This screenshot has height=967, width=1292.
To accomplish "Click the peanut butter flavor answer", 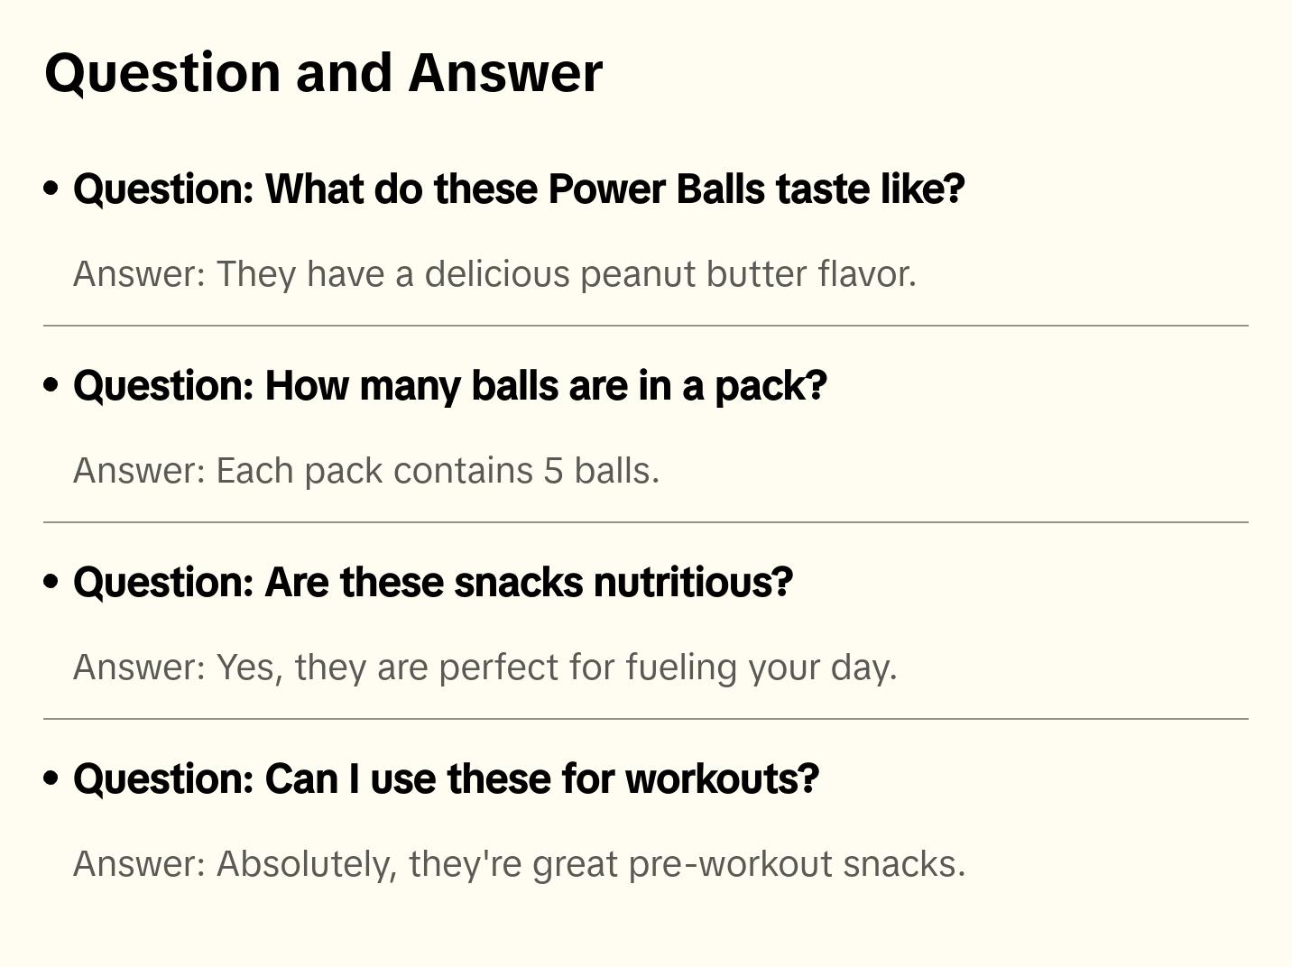I will click(x=494, y=274).
